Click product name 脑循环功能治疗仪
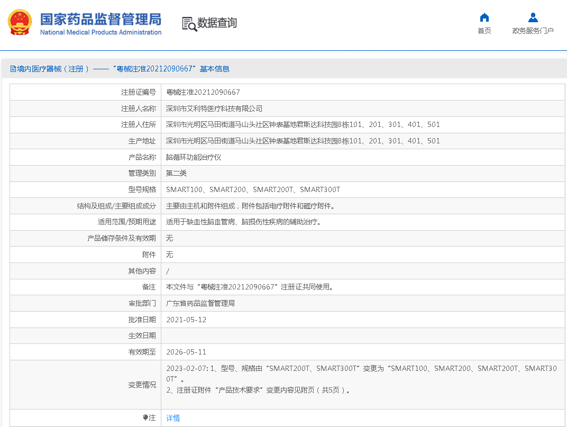Screen dimensions: 567x427 pos(194,157)
